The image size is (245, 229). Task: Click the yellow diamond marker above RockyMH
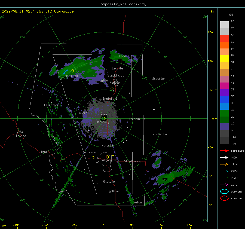(x=73, y=71)
